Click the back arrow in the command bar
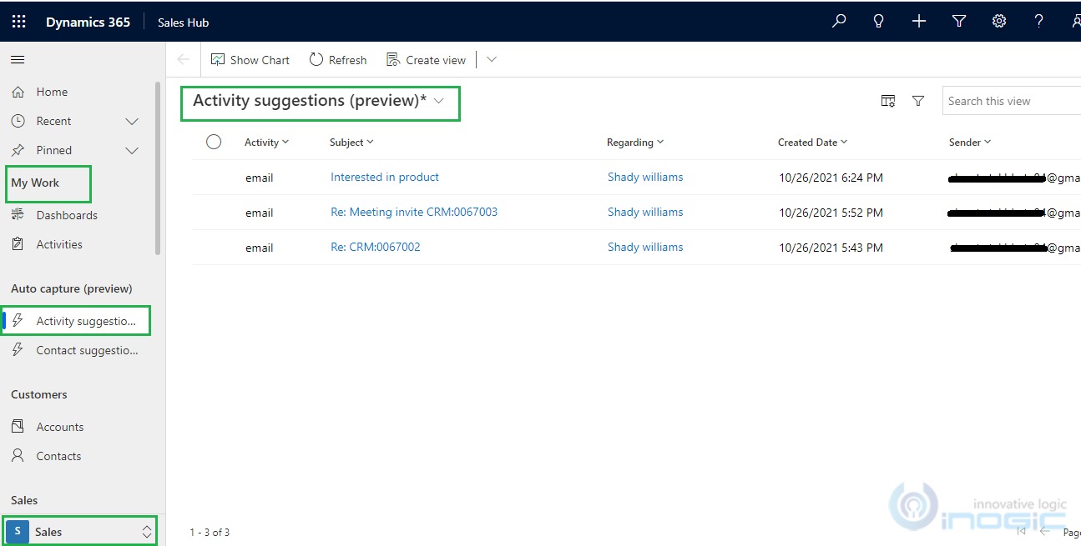The width and height of the screenshot is (1081, 546). tap(184, 59)
